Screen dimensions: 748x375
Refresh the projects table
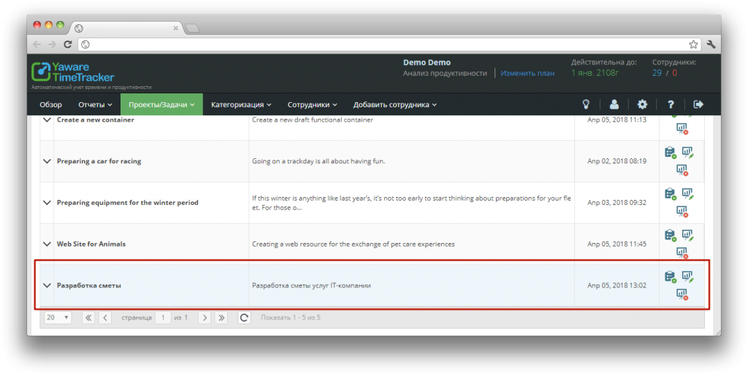click(244, 317)
